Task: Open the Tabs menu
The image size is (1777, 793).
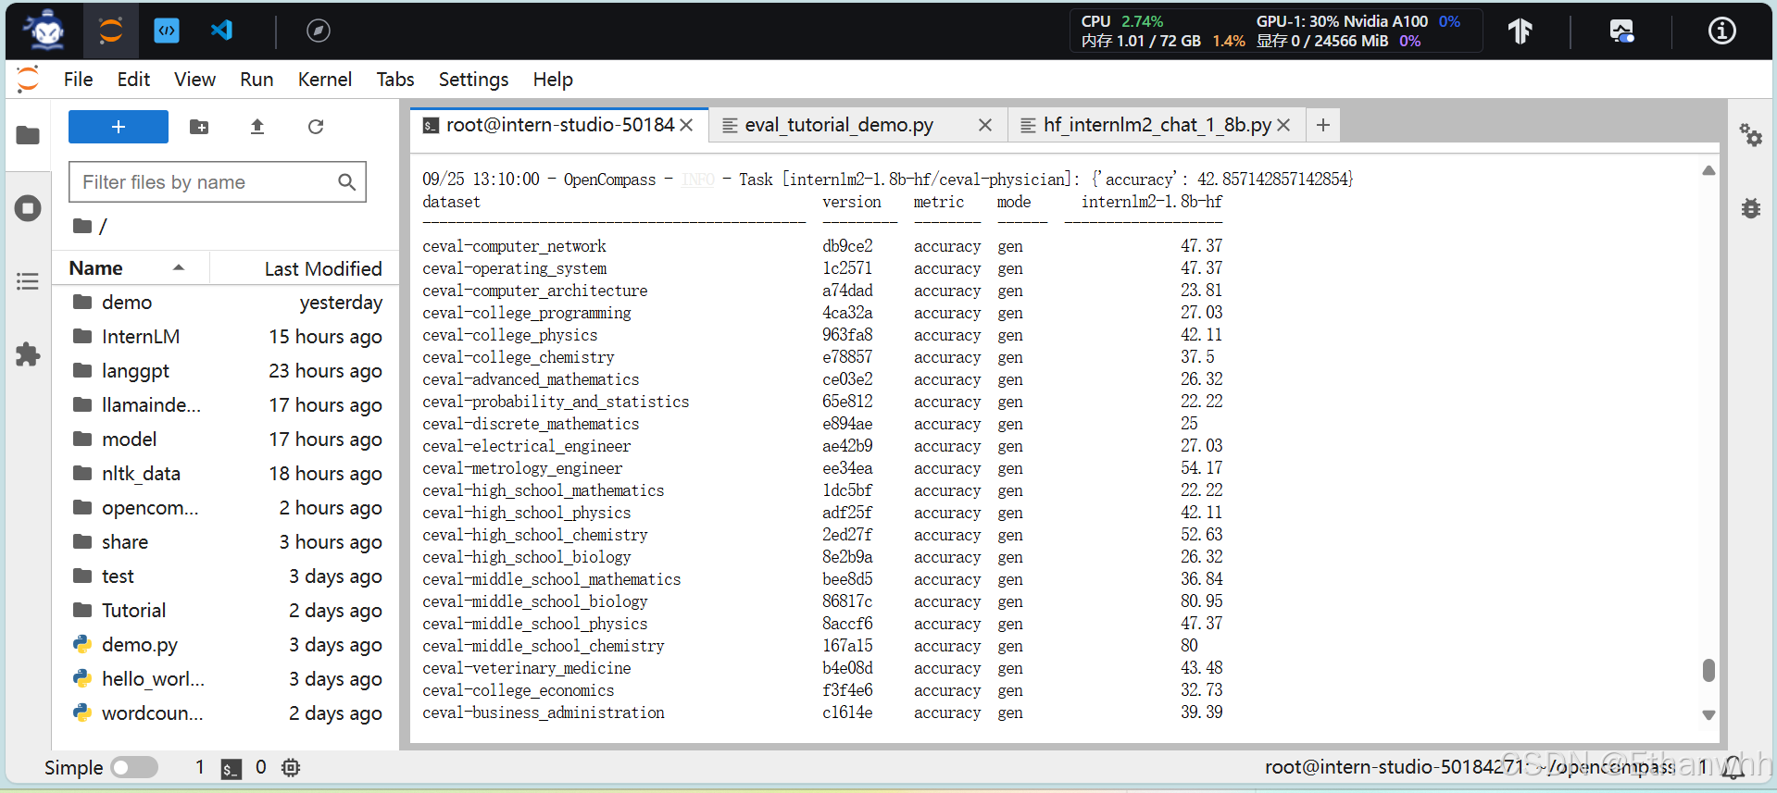Action: 394,80
